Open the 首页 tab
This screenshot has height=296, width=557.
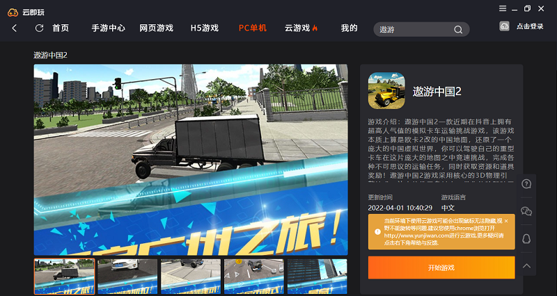coord(61,28)
